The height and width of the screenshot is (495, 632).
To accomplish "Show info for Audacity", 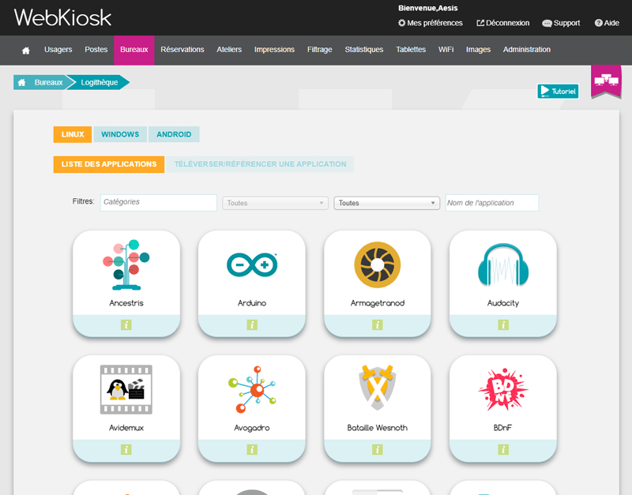I will pyautogui.click(x=503, y=324).
